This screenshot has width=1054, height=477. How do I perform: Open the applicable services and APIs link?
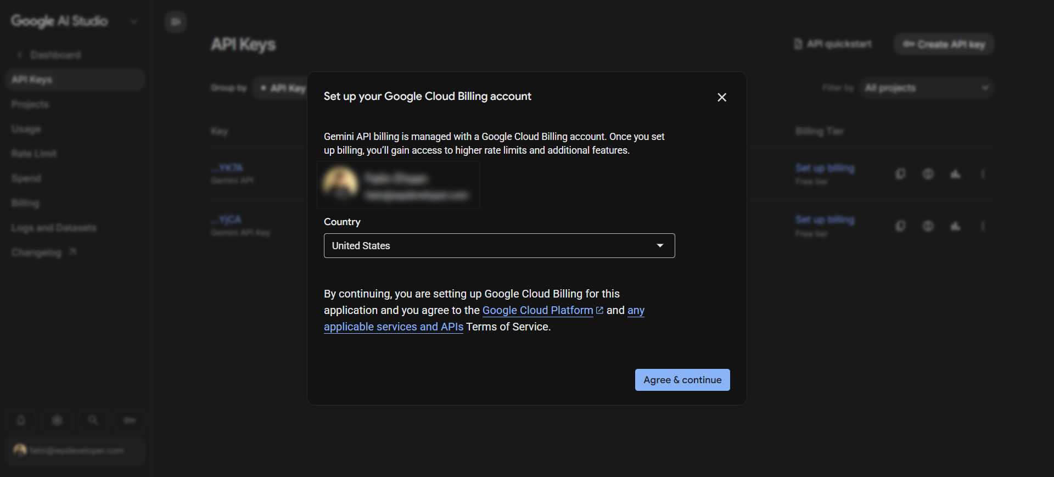click(394, 327)
